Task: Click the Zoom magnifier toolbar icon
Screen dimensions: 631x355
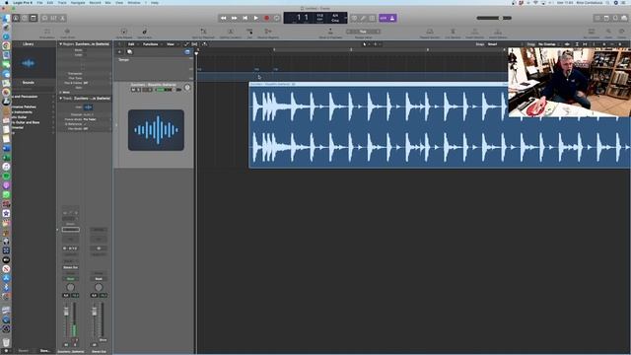Action: click(x=608, y=33)
